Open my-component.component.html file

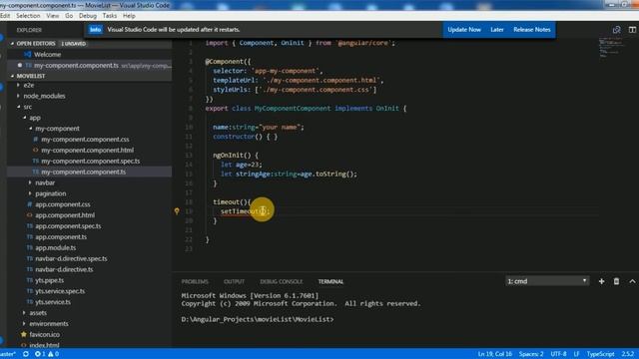click(87, 151)
